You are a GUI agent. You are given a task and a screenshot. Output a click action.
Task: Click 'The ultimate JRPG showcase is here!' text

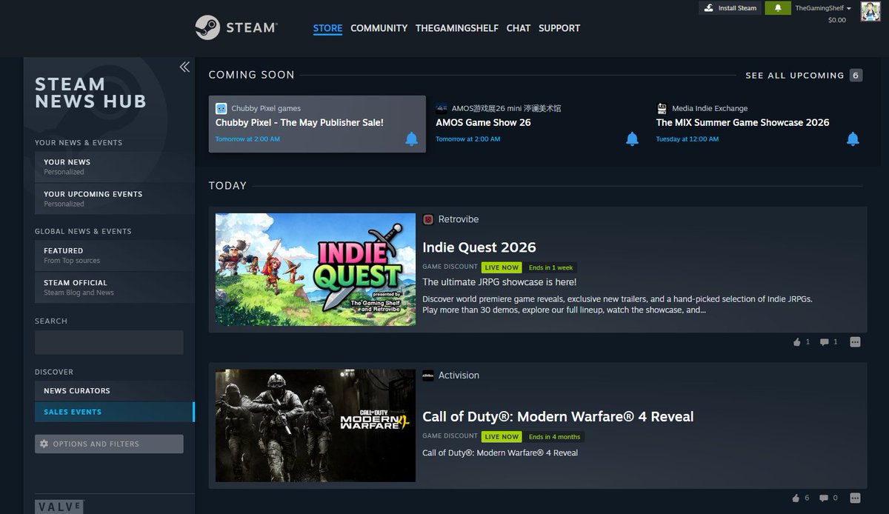499,282
